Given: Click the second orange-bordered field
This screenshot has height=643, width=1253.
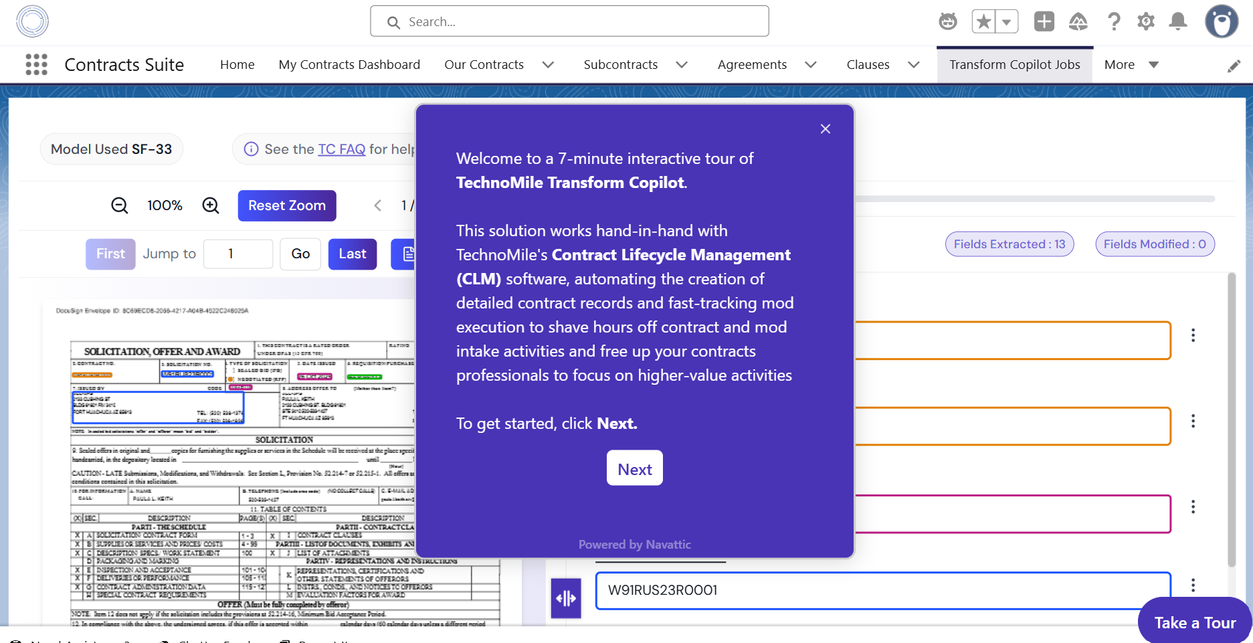Looking at the screenshot, I should [1013, 426].
